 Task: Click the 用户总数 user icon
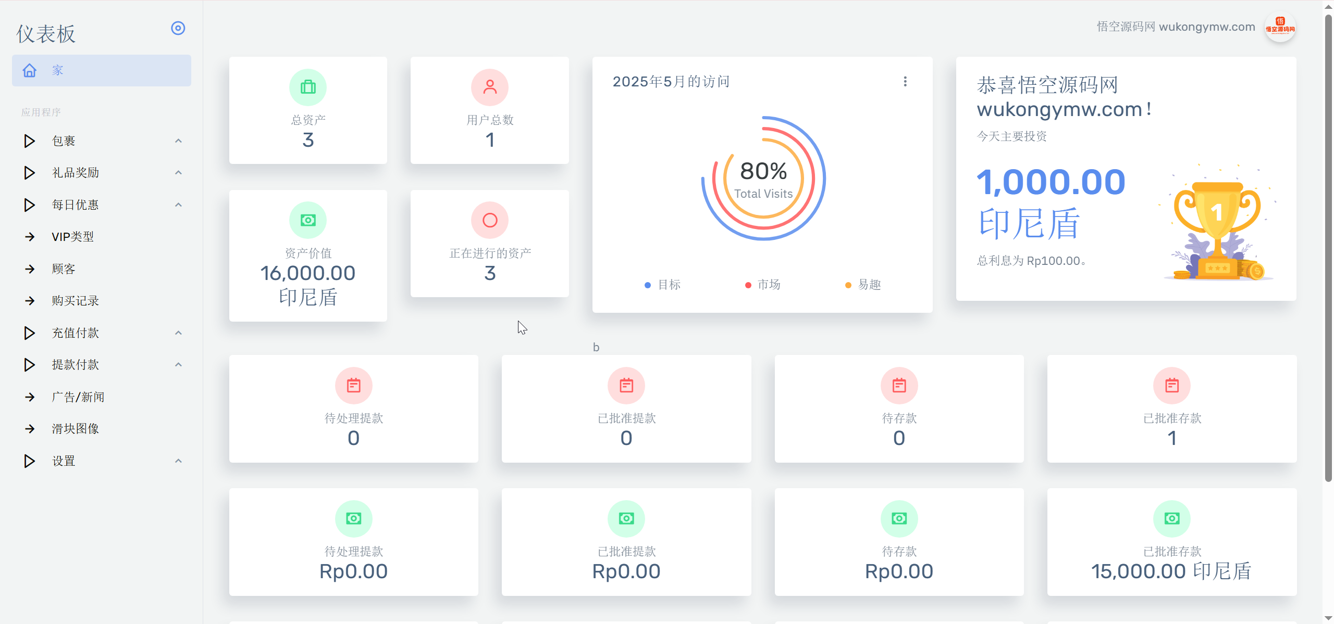point(490,87)
